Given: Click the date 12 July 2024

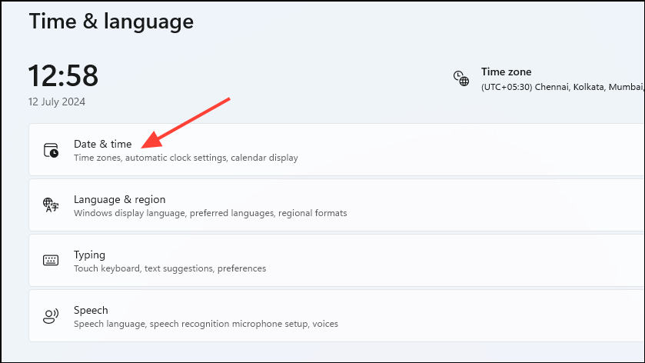Looking at the screenshot, I should (x=57, y=102).
